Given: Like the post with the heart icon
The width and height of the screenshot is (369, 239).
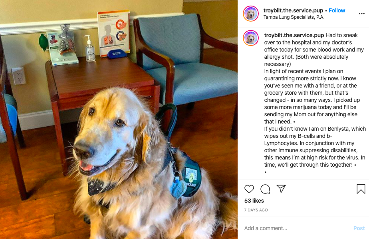Looking at the screenshot, I should point(249,189).
